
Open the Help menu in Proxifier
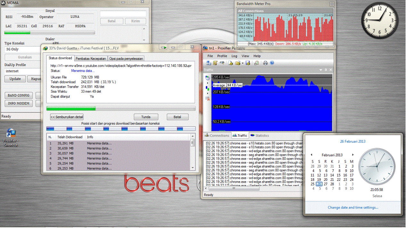click(257, 56)
